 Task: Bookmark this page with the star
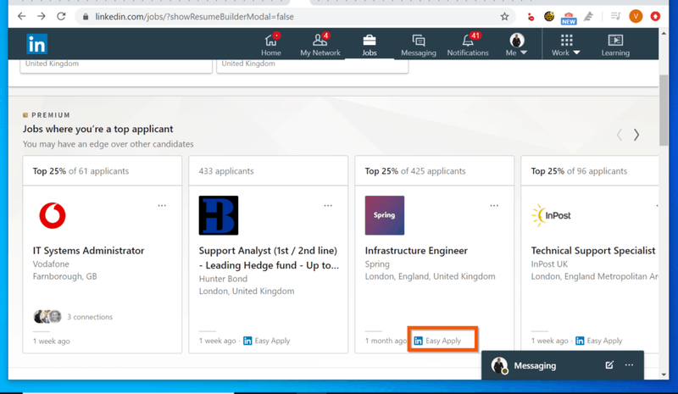coord(504,16)
